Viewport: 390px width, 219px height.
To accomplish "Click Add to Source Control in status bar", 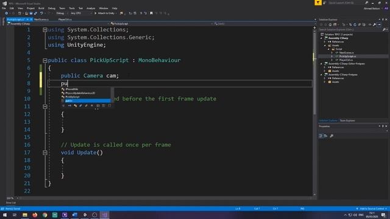I will tap(372, 209).
